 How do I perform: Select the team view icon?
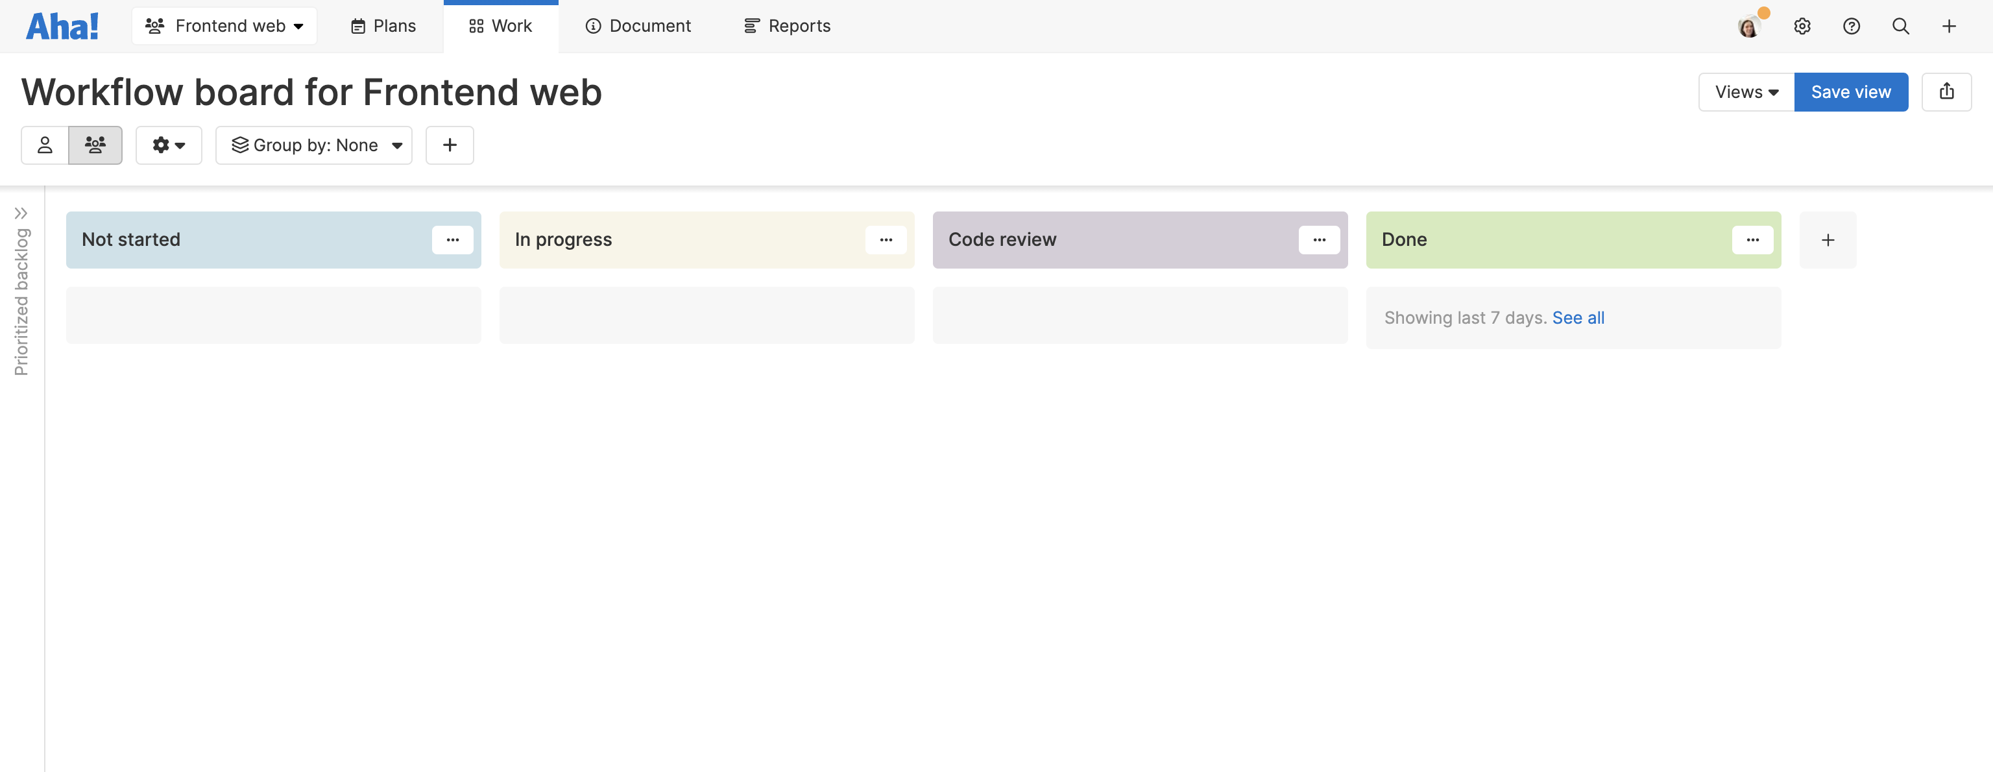pos(95,145)
